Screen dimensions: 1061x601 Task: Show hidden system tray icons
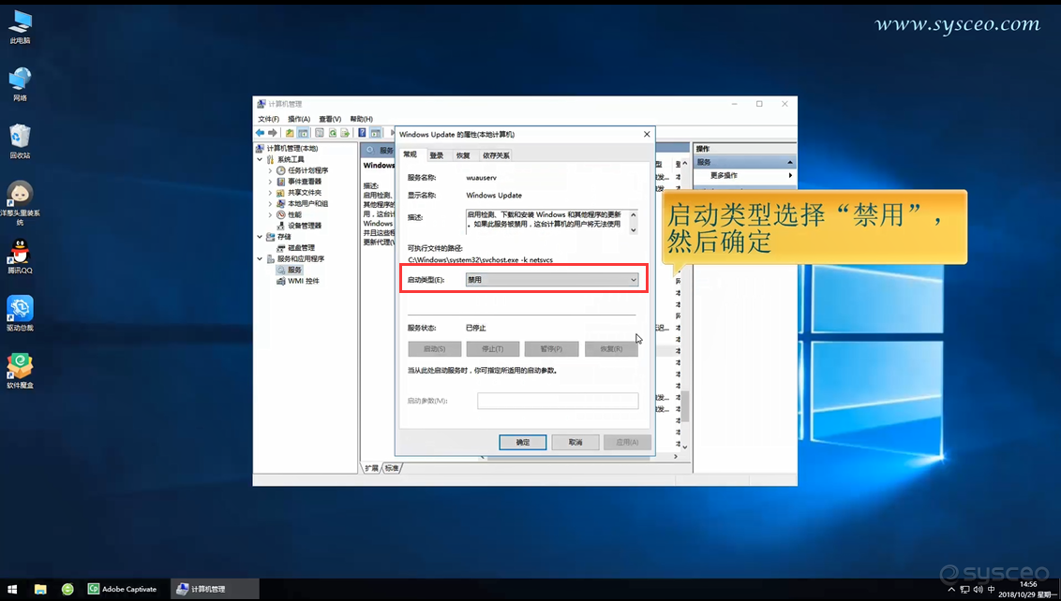tap(952, 590)
